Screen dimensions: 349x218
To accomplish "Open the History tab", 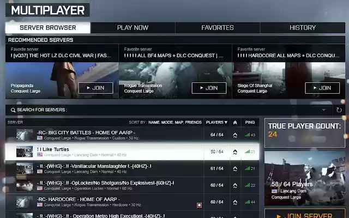I will click(x=303, y=28).
